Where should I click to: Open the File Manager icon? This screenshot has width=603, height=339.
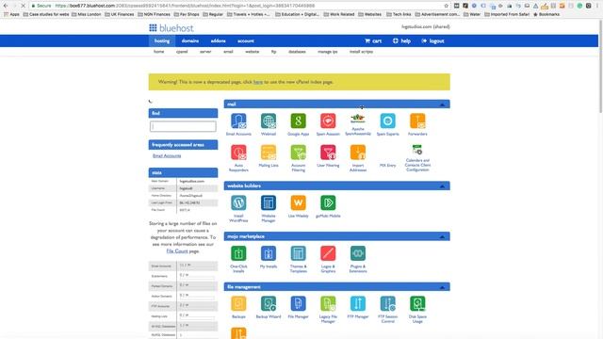(298, 303)
